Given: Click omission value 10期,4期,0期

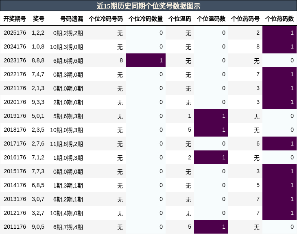Looking at the screenshot, I should click(66, 213).
